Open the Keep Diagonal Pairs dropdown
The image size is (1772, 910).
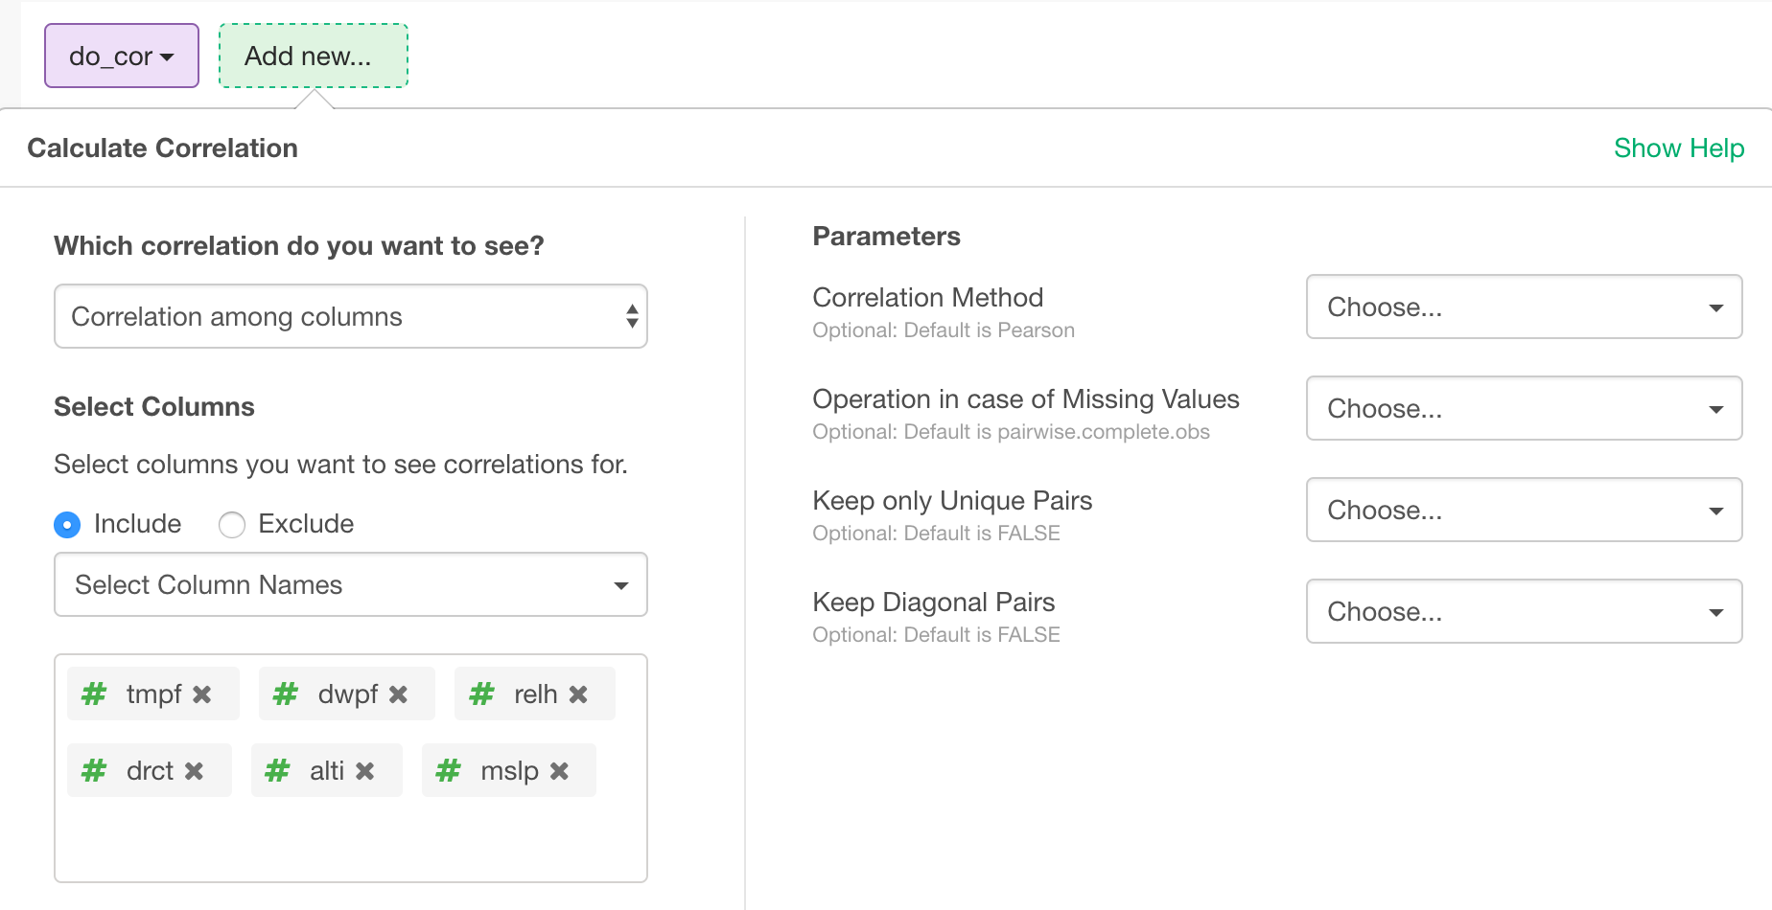[x=1524, y=611]
